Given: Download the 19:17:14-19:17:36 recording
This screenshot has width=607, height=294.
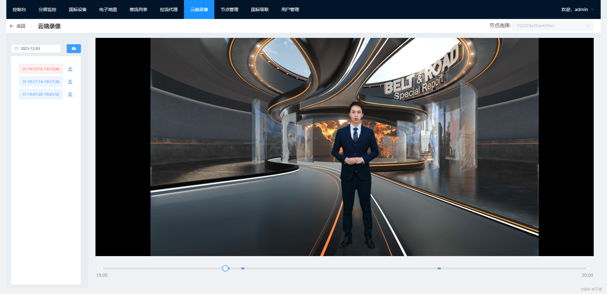Looking at the screenshot, I should click(70, 81).
